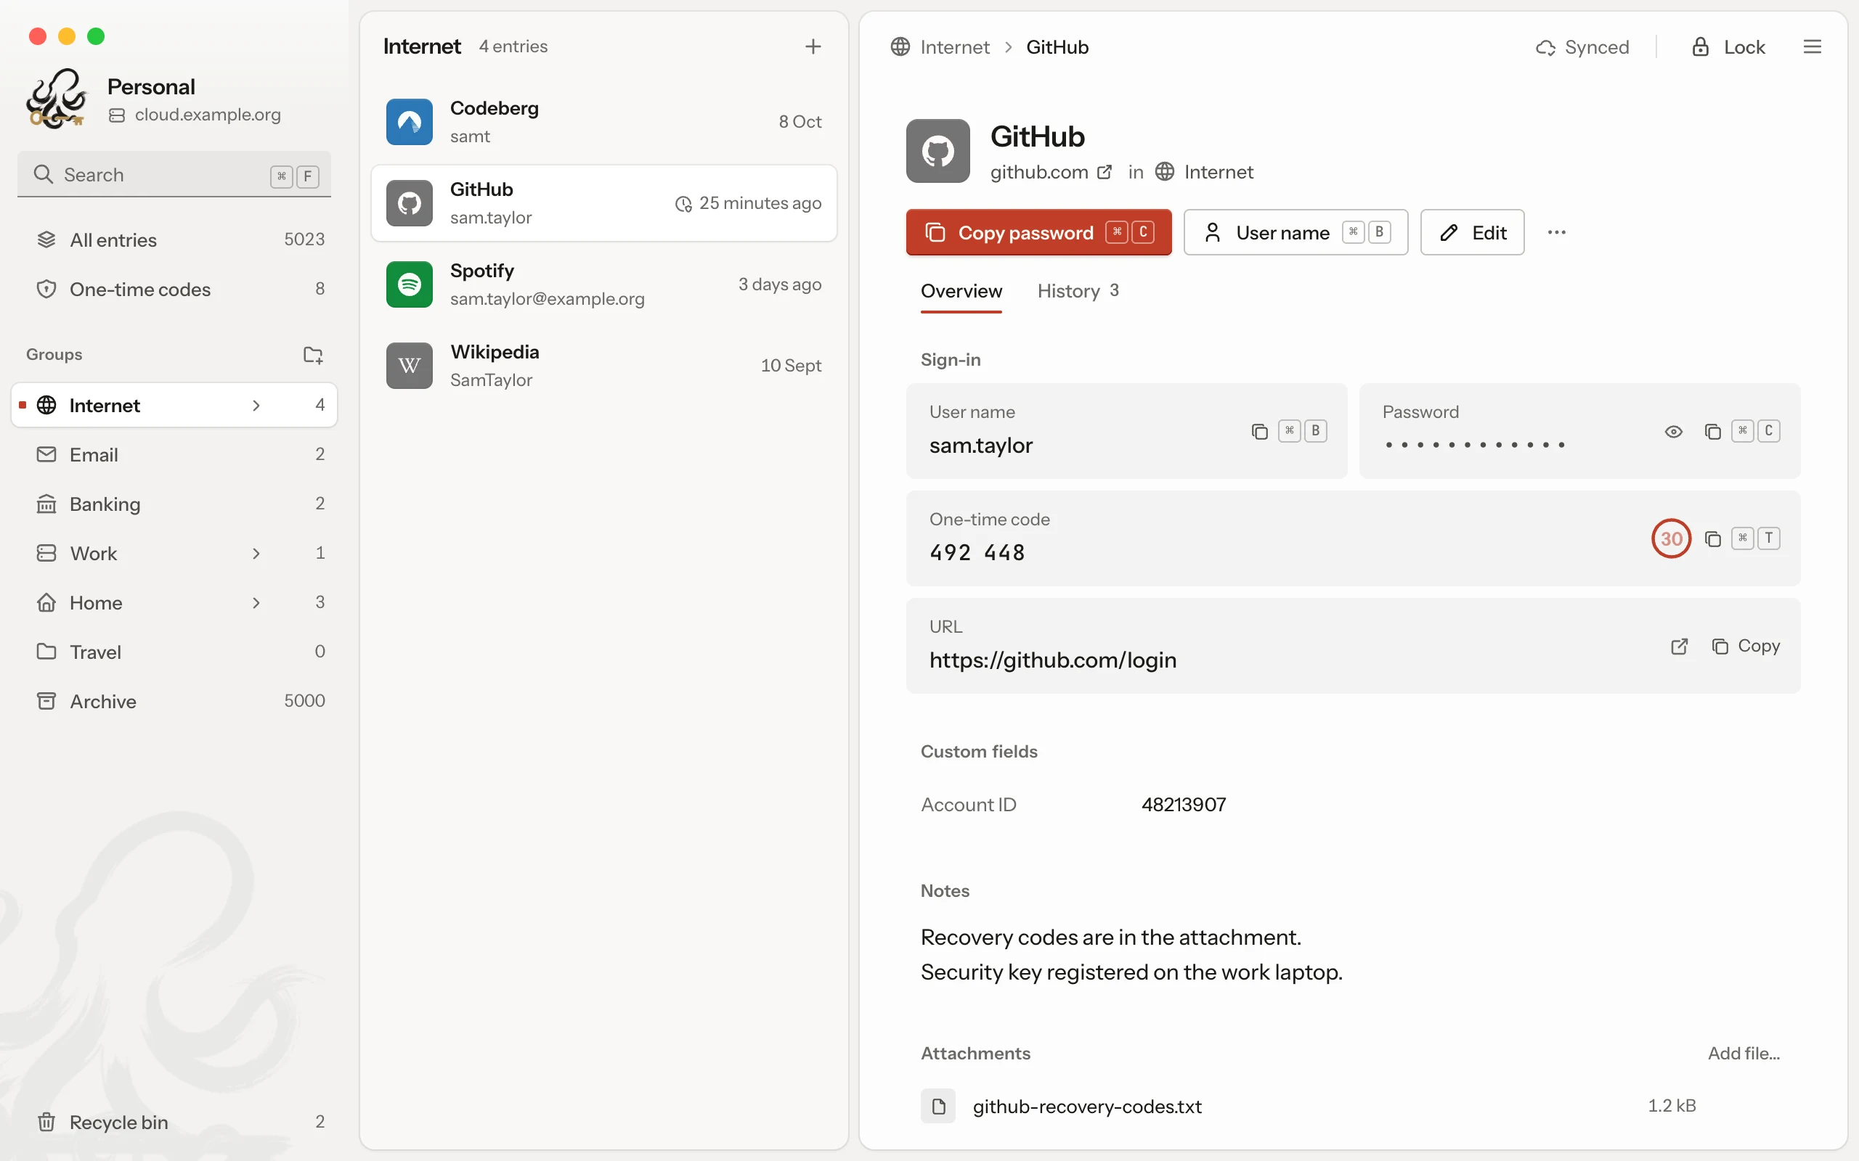Screen dimensions: 1859x1161
Task: Click the Email envelope icon
Action: [46, 454]
